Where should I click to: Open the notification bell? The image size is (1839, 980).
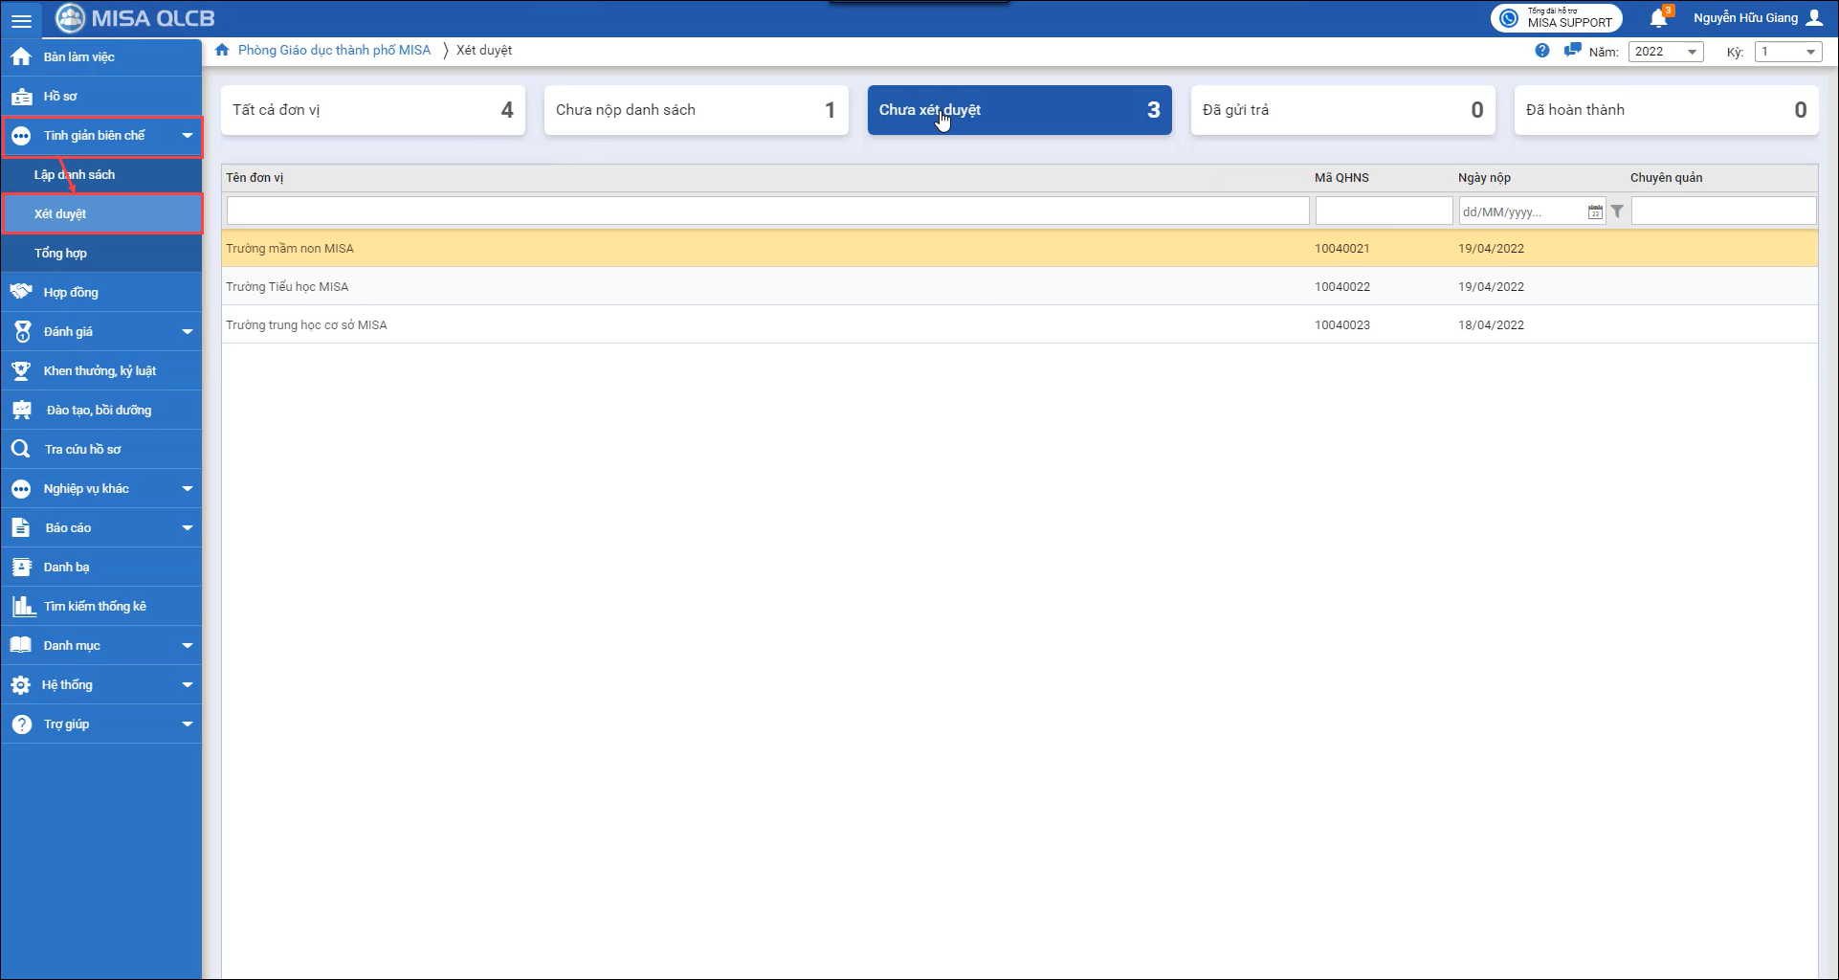[1658, 18]
